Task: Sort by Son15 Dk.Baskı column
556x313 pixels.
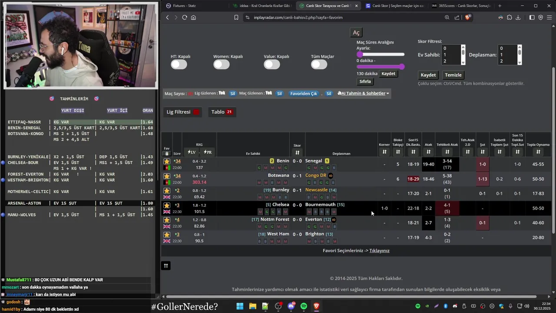Action: [413, 152]
